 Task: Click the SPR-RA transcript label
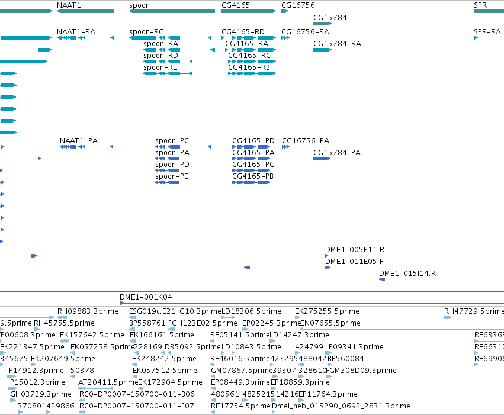coord(487,32)
